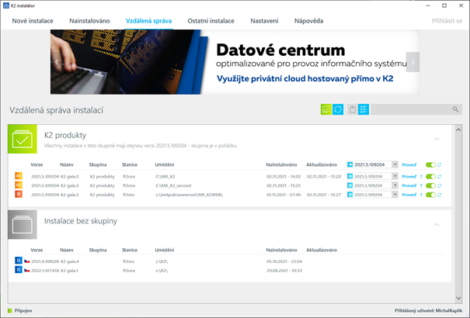Click Proveď for MK_K2WEB row
Screen dimensions: 470x318
pyautogui.click(x=409, y=195)
